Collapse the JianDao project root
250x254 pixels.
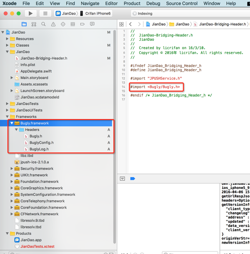(x=3, y=32)
